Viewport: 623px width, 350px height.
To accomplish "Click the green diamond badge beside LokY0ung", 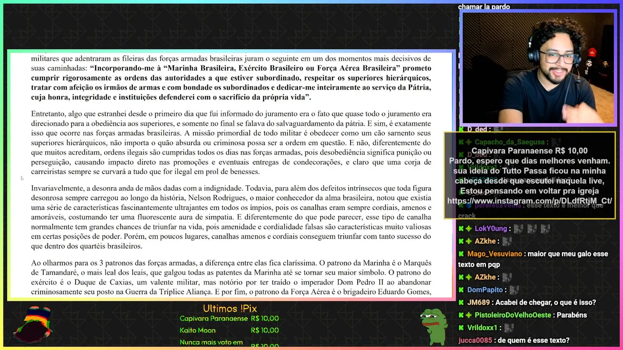I will click(469, 228).
